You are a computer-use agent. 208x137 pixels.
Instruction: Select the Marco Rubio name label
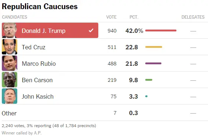[39, 64]
